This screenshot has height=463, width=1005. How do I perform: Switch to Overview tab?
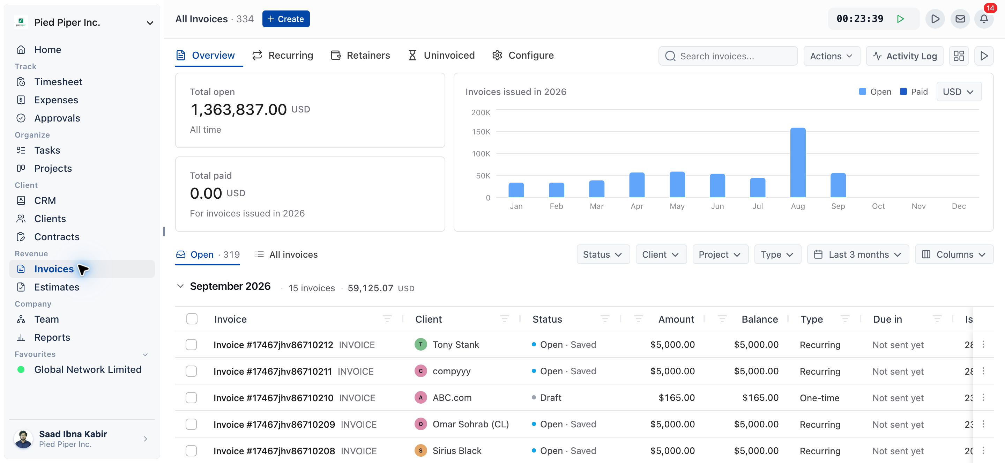point(206,56)
